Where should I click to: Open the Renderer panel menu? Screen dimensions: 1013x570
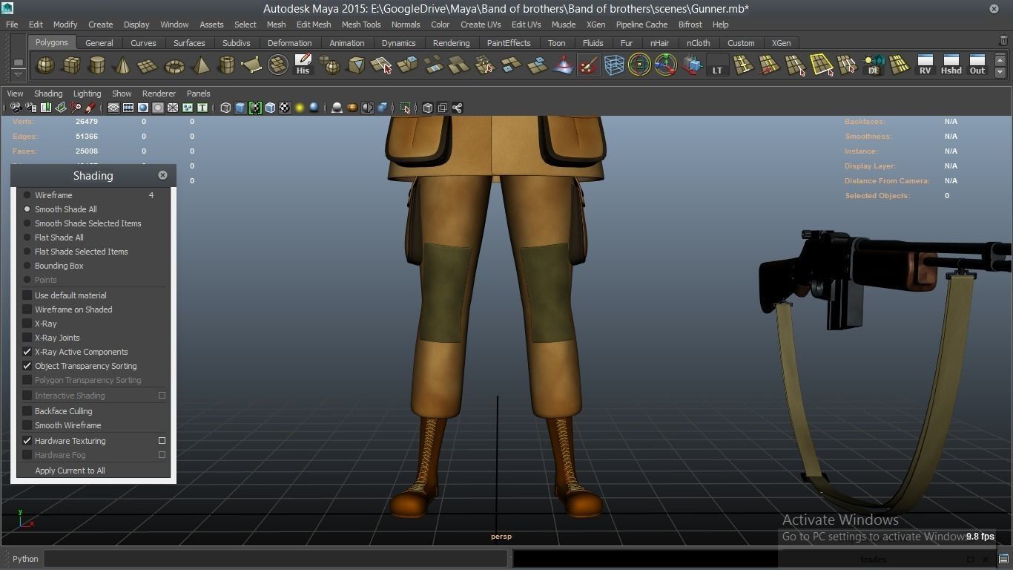[x=159, y=94]
